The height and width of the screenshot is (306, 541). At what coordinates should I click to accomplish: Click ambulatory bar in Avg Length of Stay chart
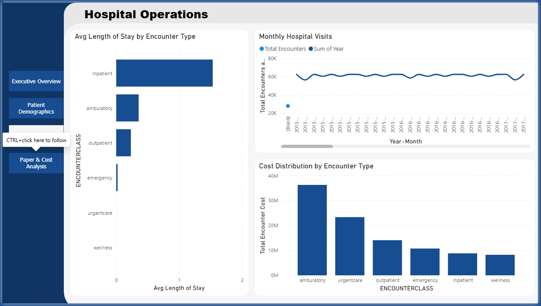127,108
